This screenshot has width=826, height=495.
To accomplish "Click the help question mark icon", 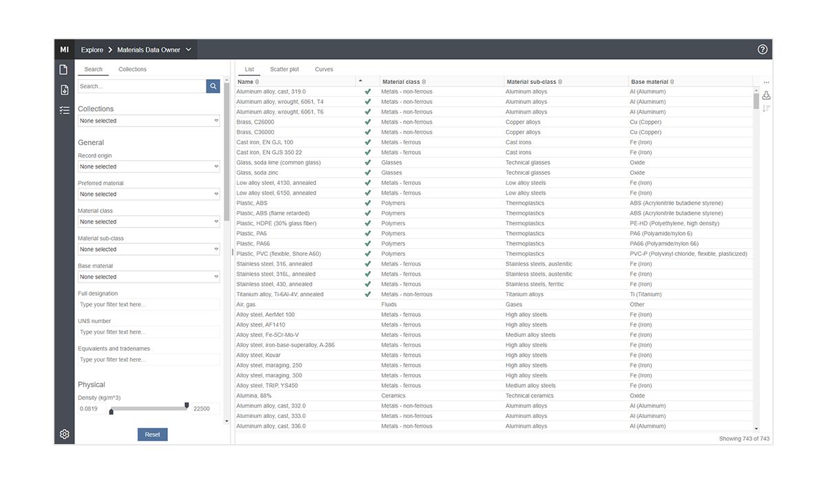I will click(x=762, y=49).
